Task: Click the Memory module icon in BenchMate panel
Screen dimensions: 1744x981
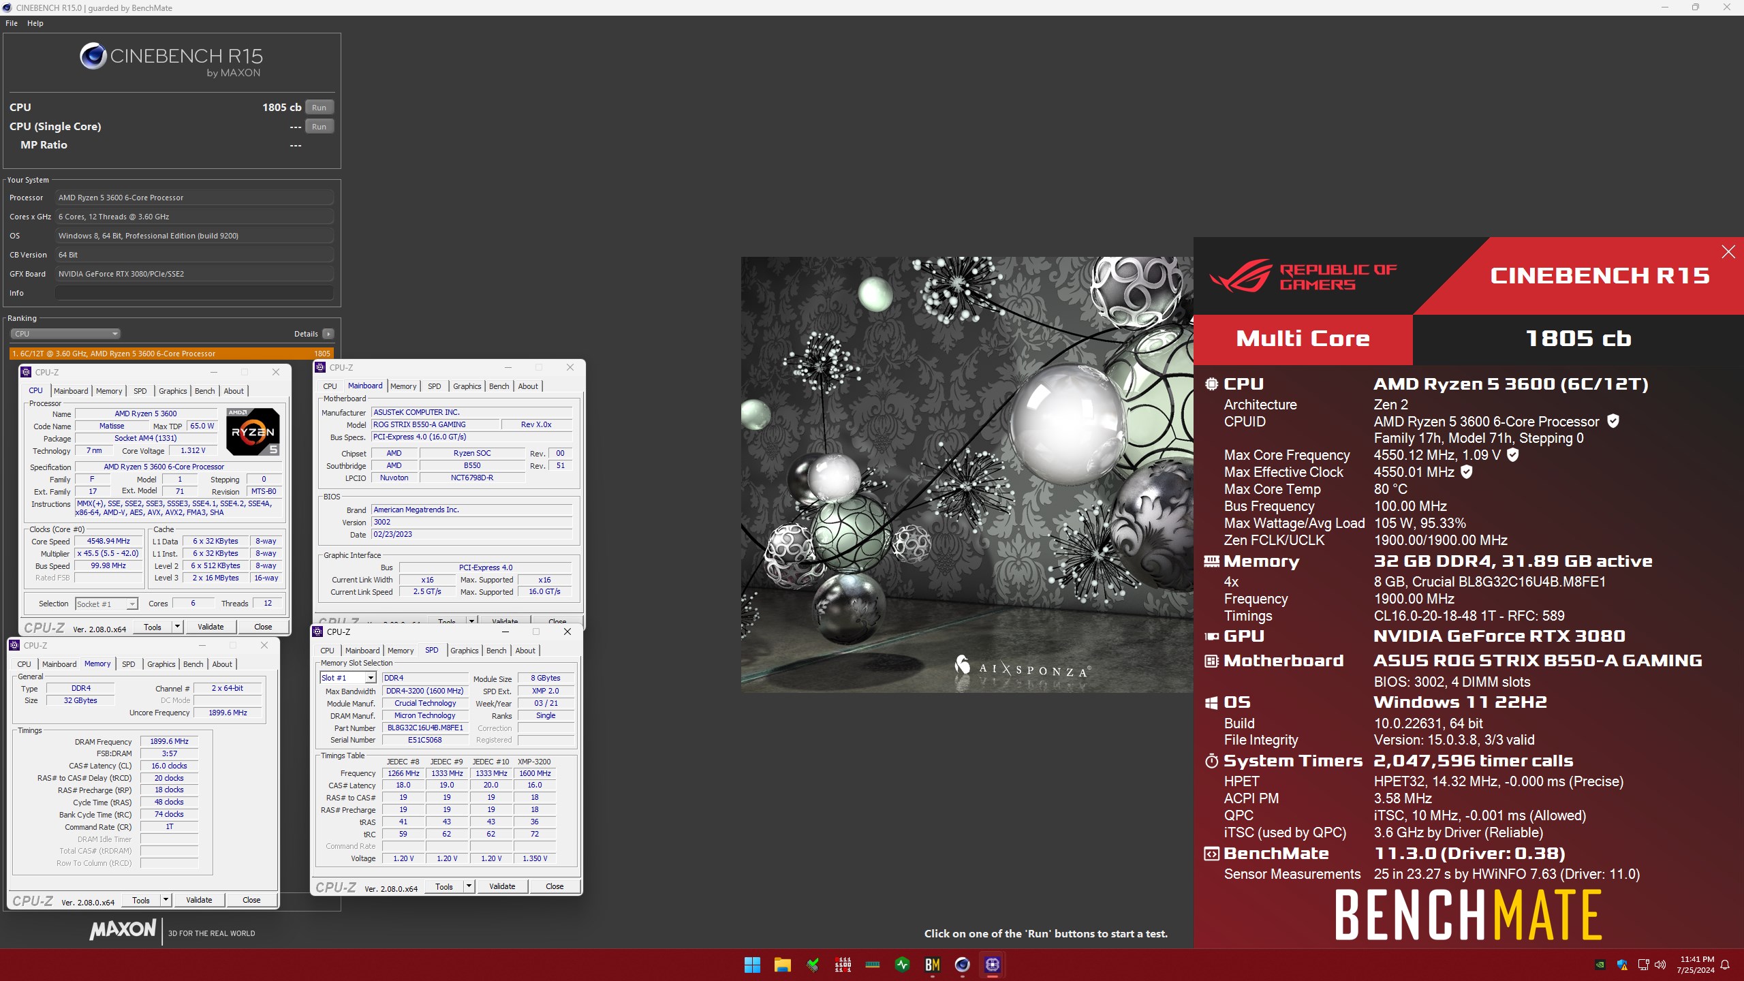Action: tap(1211, 561)
